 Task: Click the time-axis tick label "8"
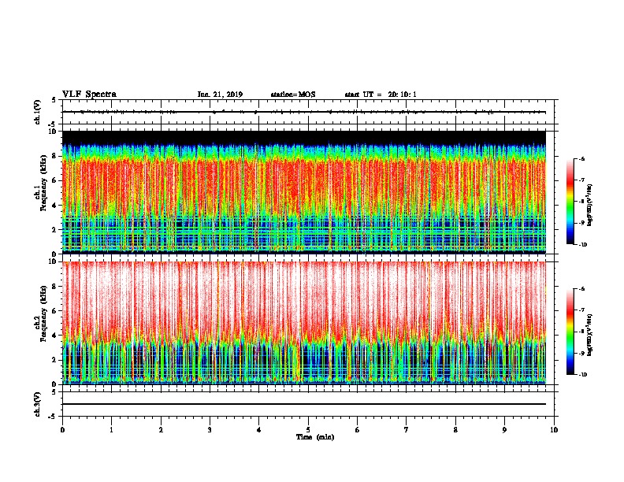[455, 430]
